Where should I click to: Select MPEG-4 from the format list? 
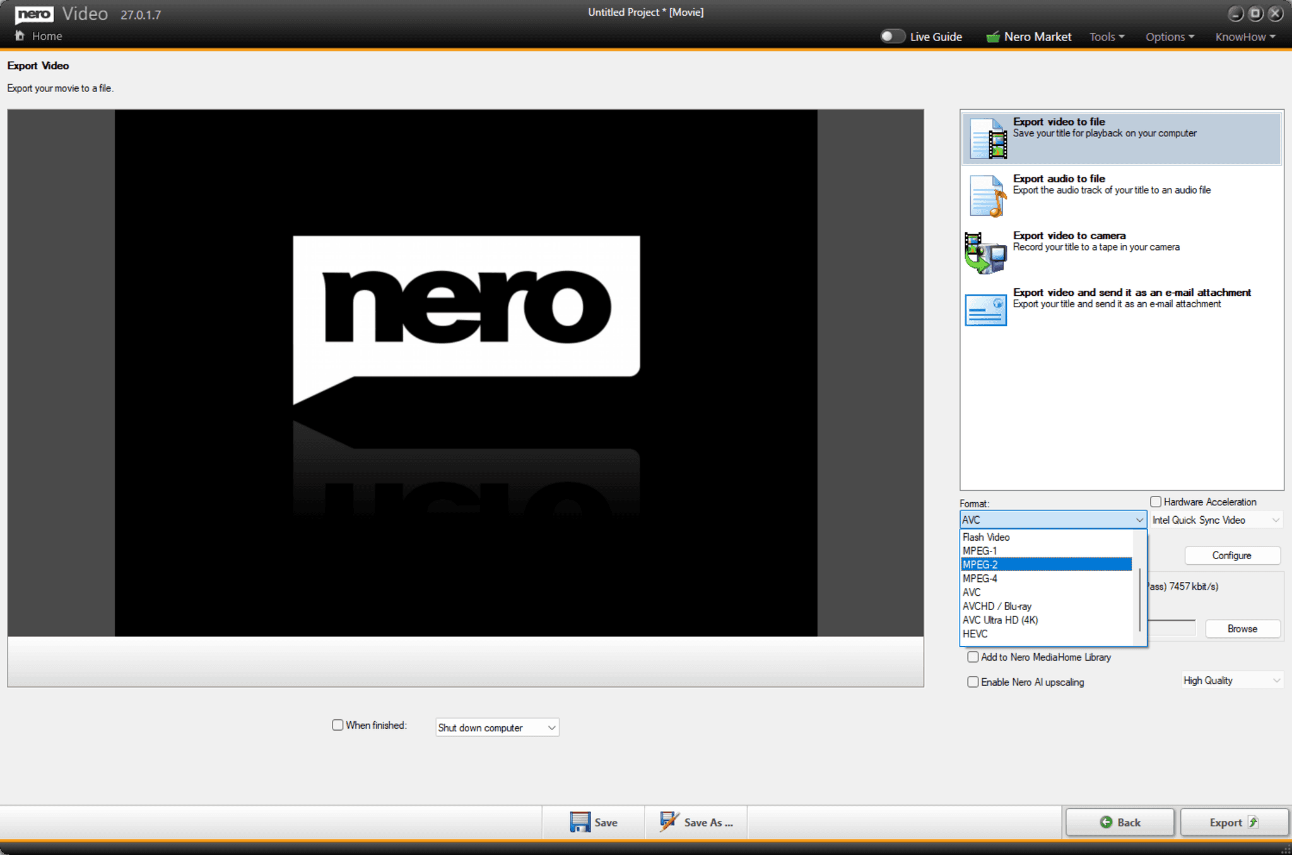[980, 578]
